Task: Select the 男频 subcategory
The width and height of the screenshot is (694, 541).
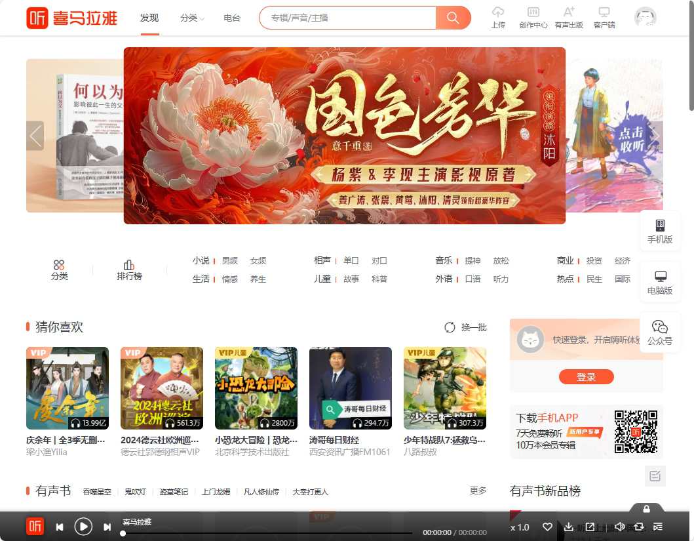Action: tap(230, 261)
